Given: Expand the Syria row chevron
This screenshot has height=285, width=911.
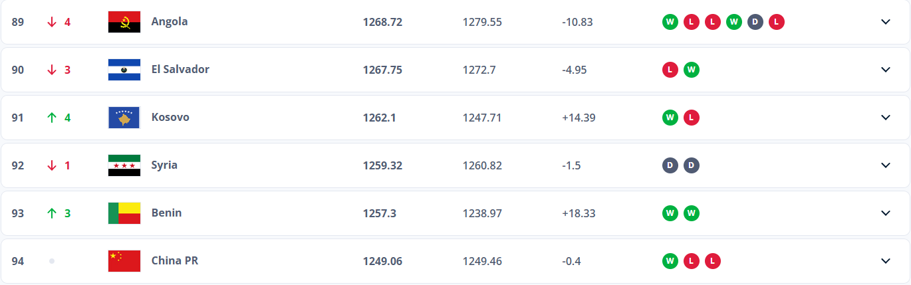Looking at the screenshot, I should click(x=886, y=165).
